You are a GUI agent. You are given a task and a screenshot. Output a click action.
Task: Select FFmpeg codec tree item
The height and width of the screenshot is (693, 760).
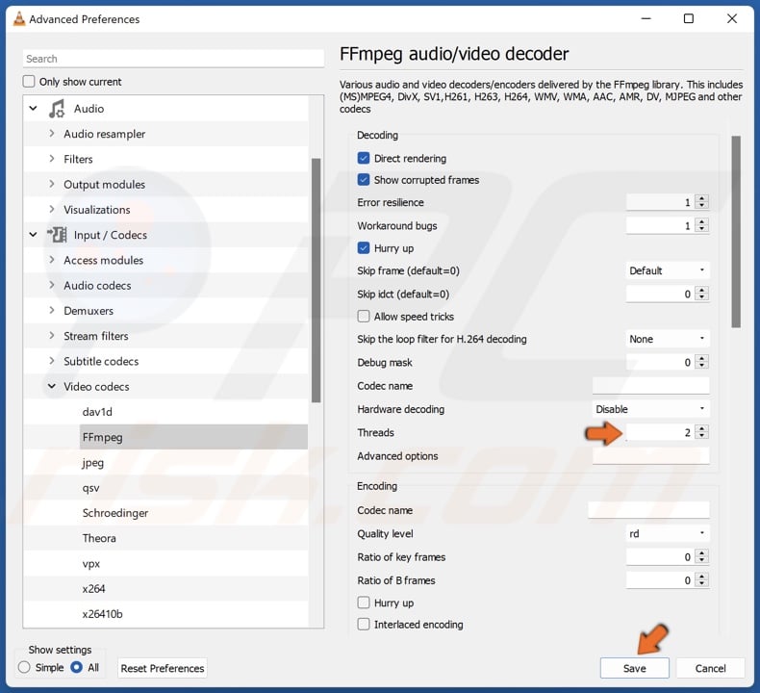193,437
